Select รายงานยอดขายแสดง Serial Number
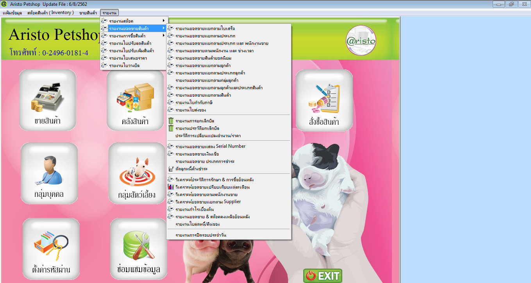This screenshot has height=283, width=531. coord(229,146)
